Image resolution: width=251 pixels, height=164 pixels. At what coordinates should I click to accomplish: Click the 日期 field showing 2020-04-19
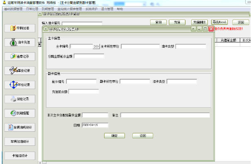pos(95,125)
